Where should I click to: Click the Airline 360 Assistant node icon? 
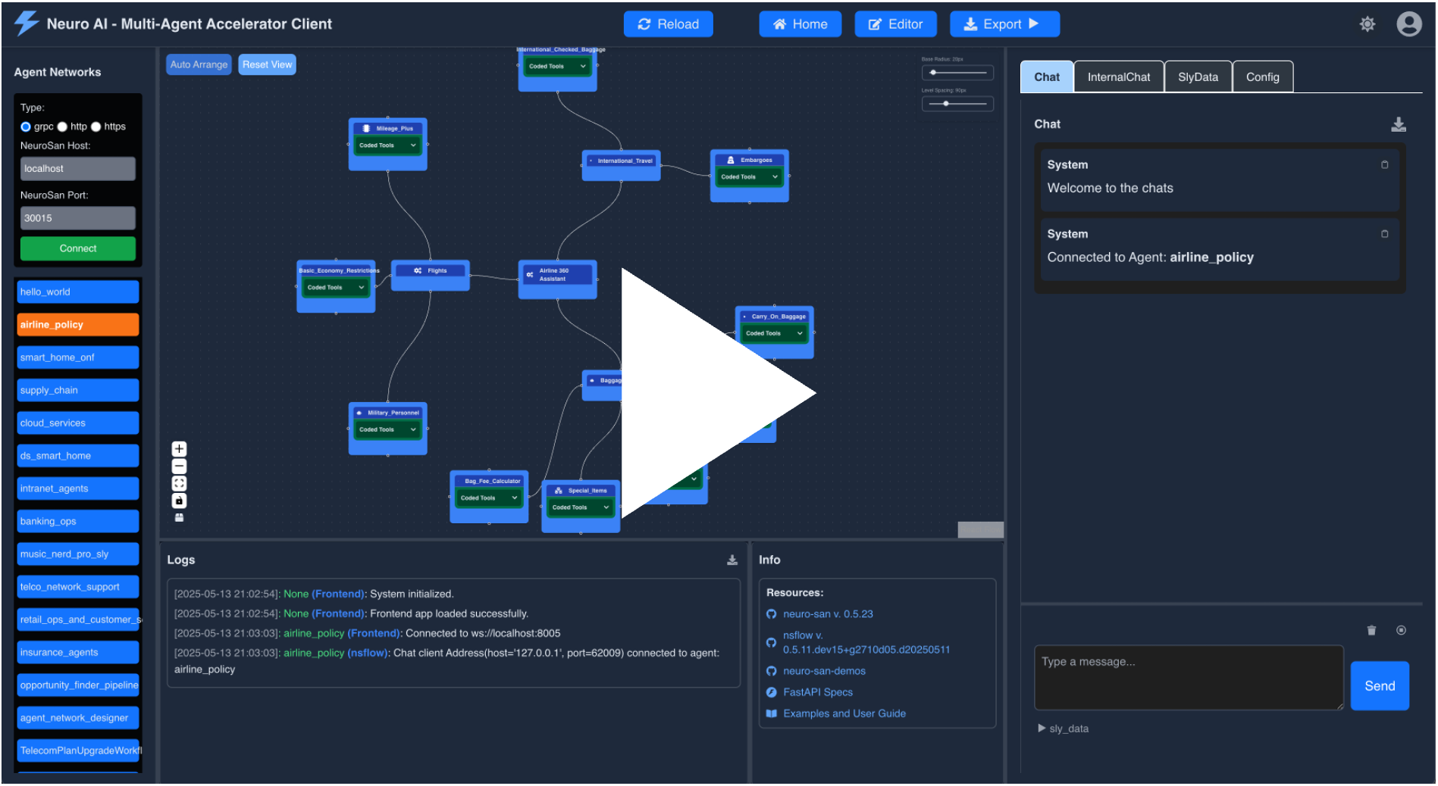point(530,274)
